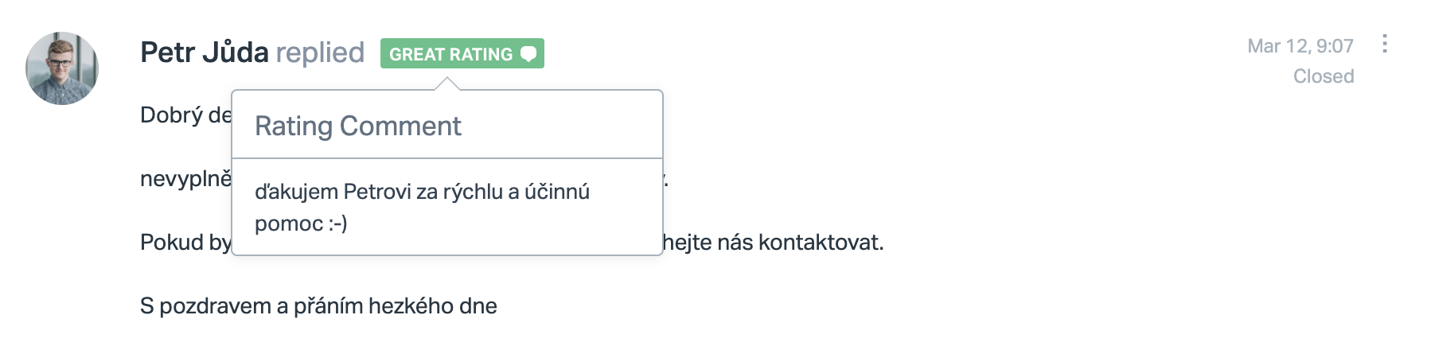This screenshot has width=1431, height=350.
Task: Click "S pozdravem a přáním hezkého dne" line
Action: coord(318,306)
